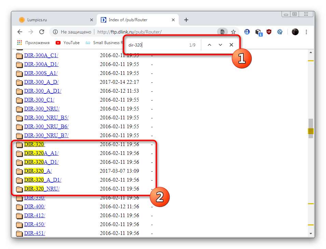The height and width of the screenshot is (249, 326).
Task: Jump to the next search match
Action: (220, 45)
